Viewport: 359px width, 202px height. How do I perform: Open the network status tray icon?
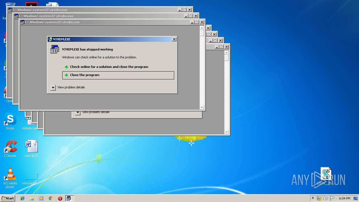(x=319, y=198)
